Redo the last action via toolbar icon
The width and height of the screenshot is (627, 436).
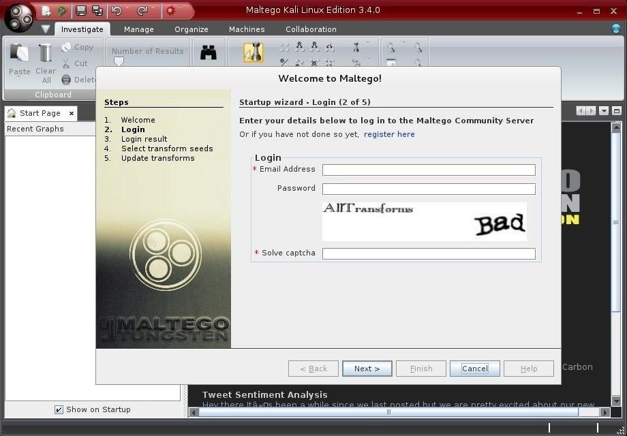tap(142, 10)
